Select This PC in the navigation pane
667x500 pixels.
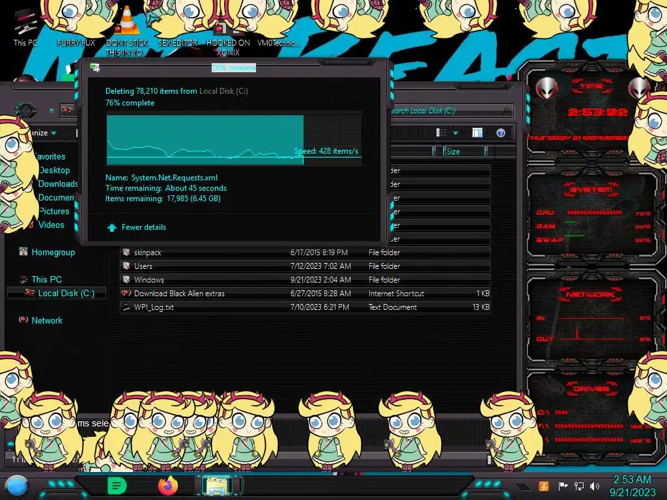coord(46,279)
